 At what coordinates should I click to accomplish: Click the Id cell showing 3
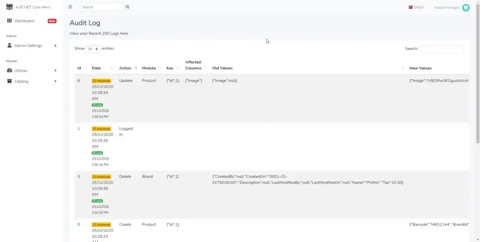(79, 176)
